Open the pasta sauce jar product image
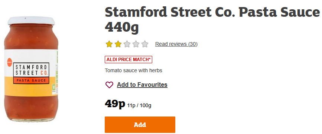 click(31, 69)
